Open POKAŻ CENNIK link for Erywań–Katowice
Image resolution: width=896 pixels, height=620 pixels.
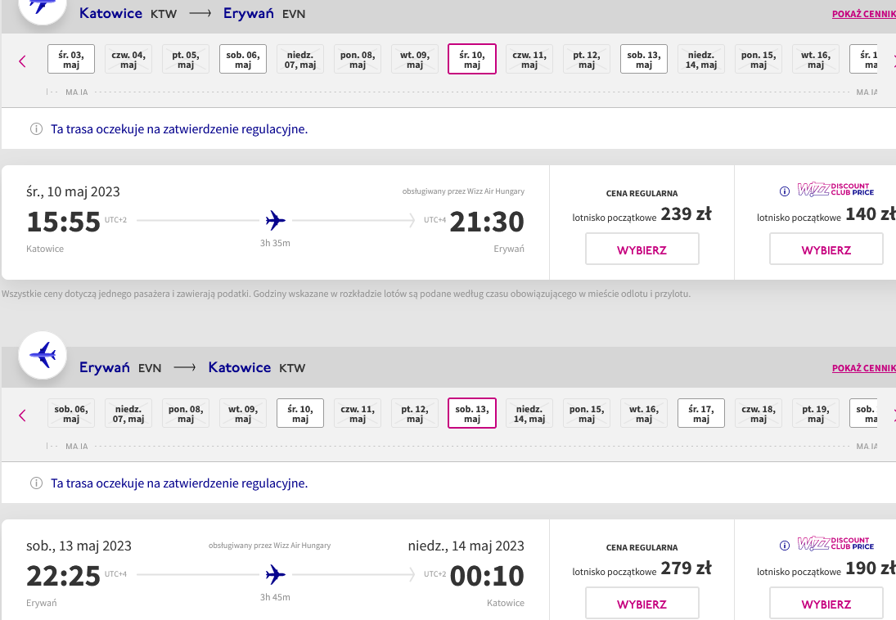[863, 368]
